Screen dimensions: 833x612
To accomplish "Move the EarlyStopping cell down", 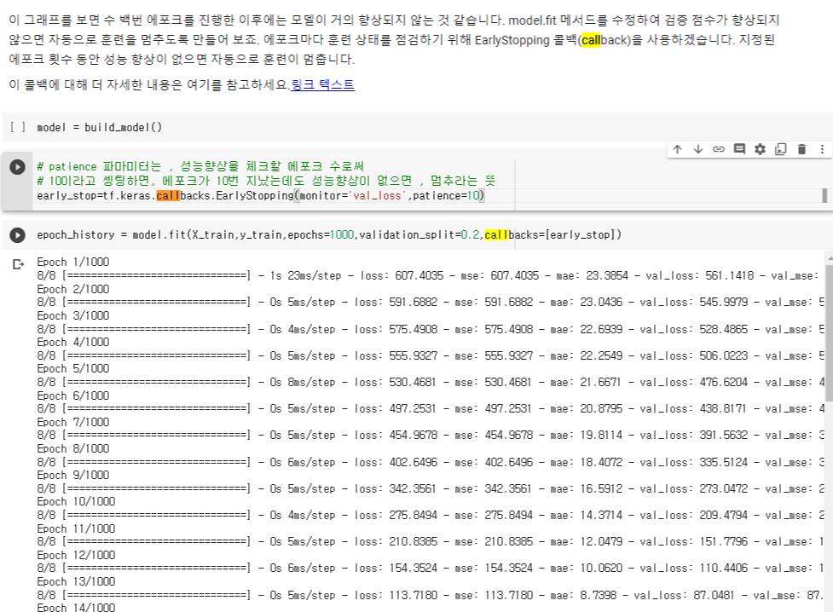I will pos(698,149).
